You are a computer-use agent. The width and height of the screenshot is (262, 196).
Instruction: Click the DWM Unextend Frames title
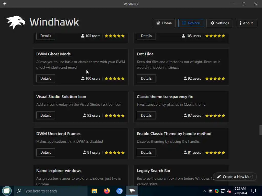[x=58, y=134]
